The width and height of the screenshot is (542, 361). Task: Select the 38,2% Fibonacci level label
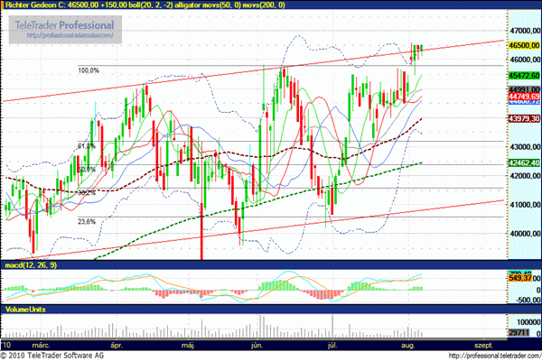coord(87,193)
